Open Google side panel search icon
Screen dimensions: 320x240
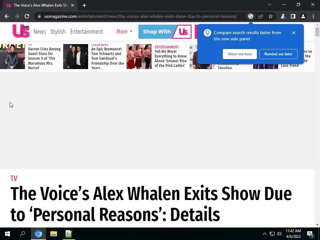pos(250,16)
